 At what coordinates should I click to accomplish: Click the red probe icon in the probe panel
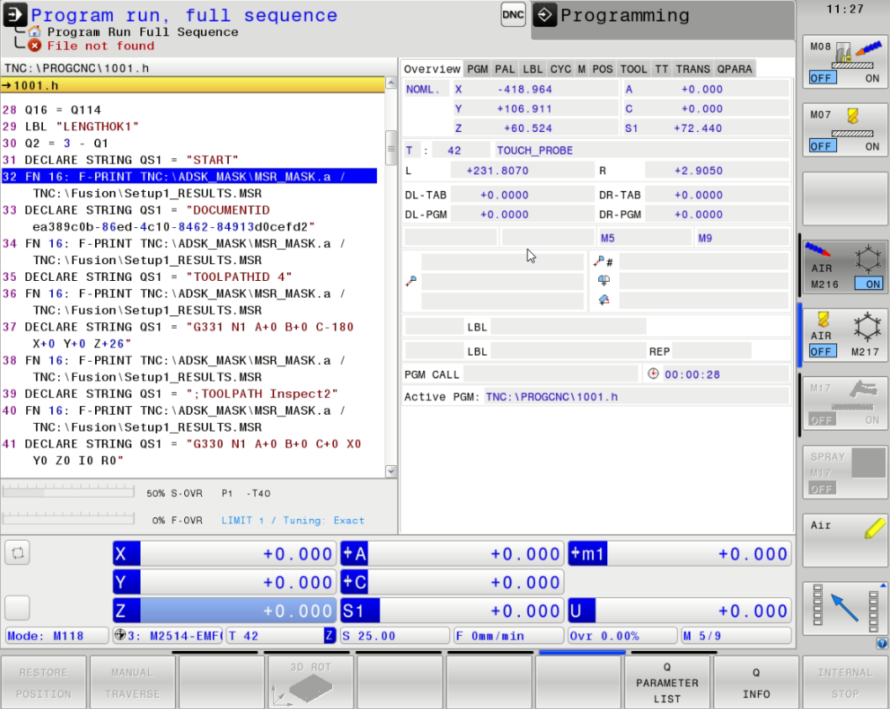[411, 281]
